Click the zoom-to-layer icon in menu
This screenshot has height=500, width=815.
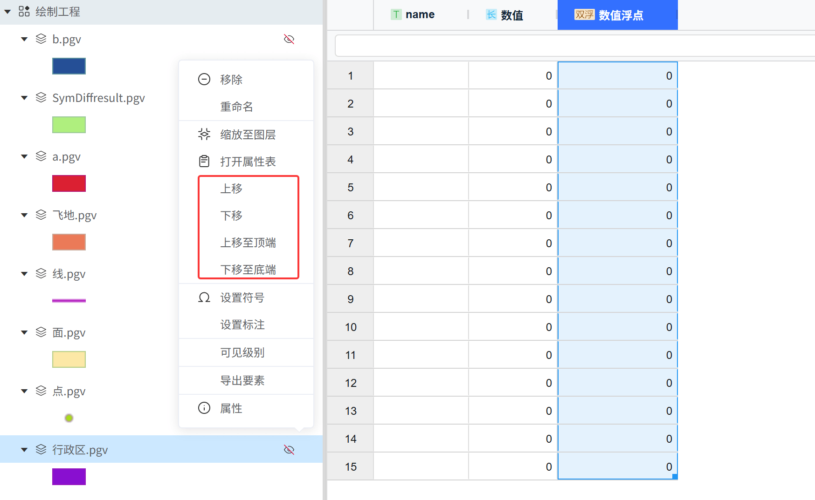pos(204,135)
